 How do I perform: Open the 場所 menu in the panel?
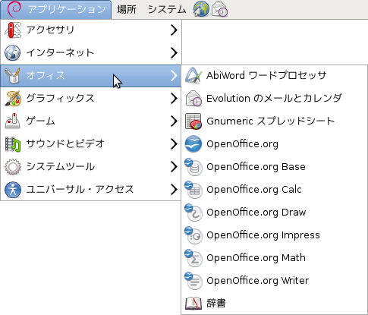[x=127, y=10]
